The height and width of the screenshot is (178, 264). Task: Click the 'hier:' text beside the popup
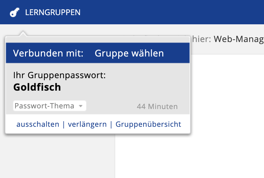201,39
